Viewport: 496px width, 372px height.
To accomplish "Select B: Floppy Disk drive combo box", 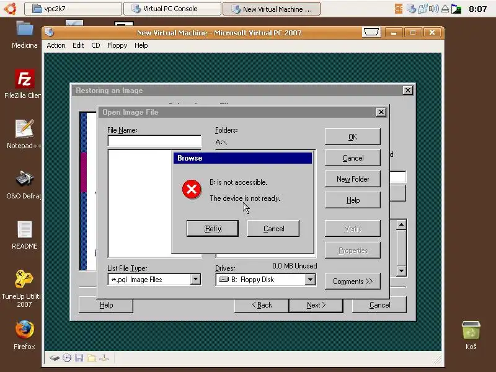I will pos(265,280).
